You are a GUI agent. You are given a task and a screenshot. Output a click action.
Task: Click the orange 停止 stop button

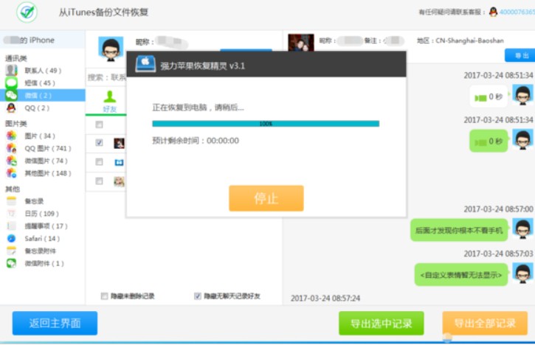tap(266, 198)
